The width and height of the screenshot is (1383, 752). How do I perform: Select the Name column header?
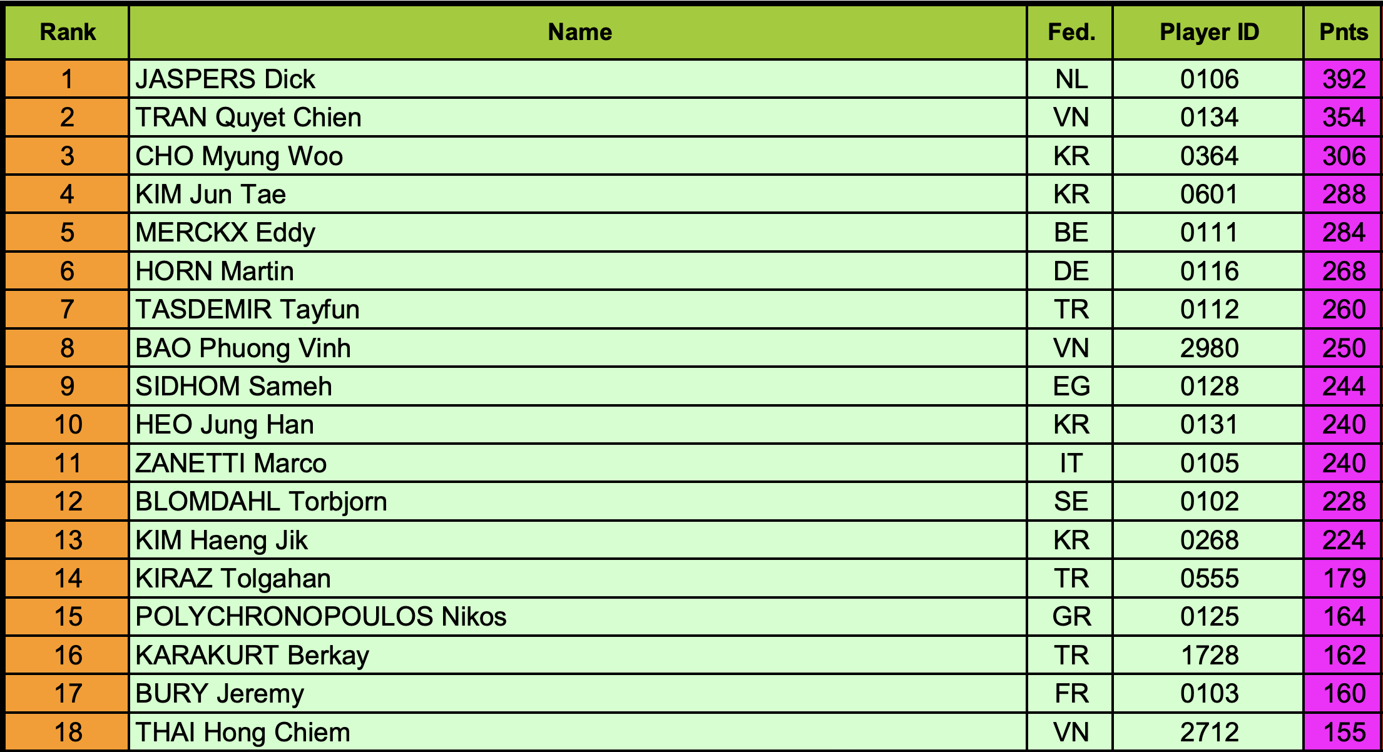pyautogui.click(x=578, y=33)
